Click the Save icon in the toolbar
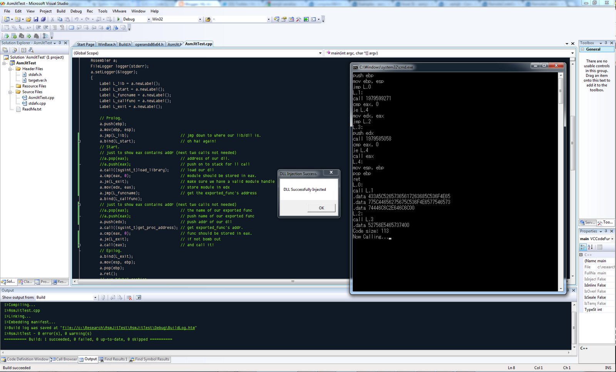 pyautogui.click(x=36, y=19)
